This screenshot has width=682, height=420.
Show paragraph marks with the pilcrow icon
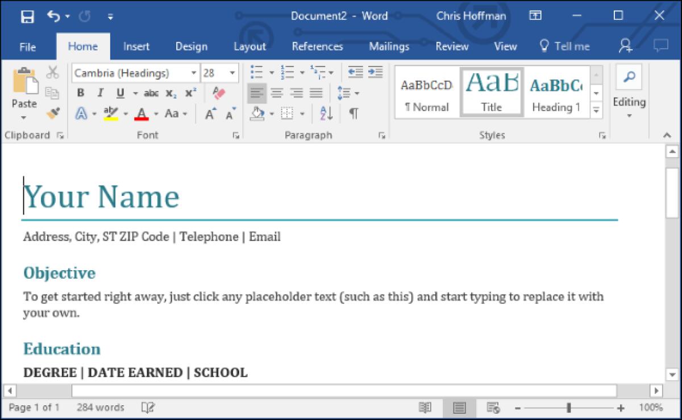352,114
